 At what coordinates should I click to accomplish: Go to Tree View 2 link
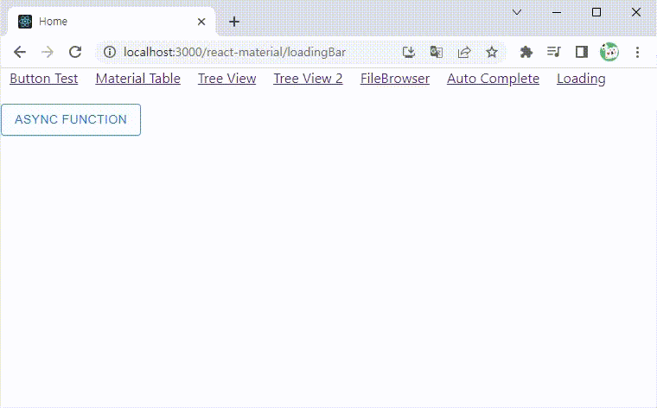click(x=308, y=79)
